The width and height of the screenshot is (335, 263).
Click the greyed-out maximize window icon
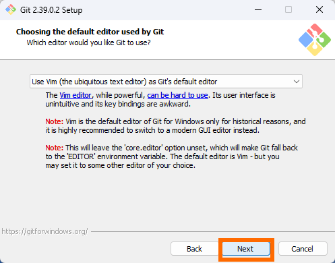pyautogui.click(x=288, y=9)
